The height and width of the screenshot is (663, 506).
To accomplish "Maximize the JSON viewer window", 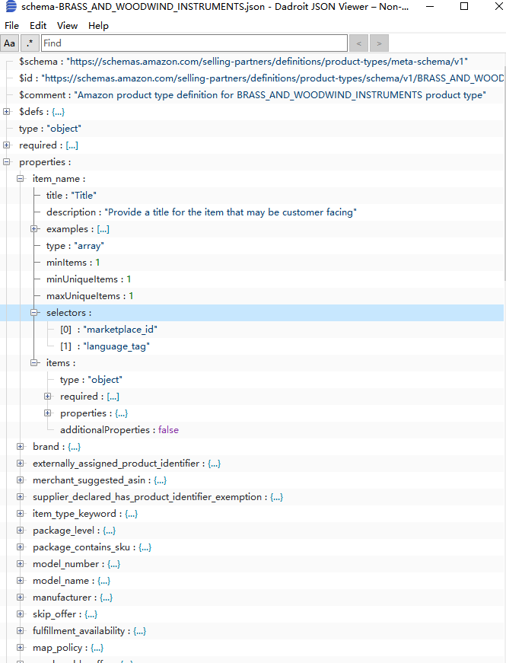I will (464, 7).
